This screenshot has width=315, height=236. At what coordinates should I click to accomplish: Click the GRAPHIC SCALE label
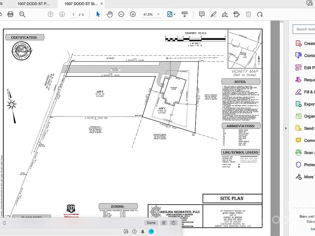pos(196,33)
